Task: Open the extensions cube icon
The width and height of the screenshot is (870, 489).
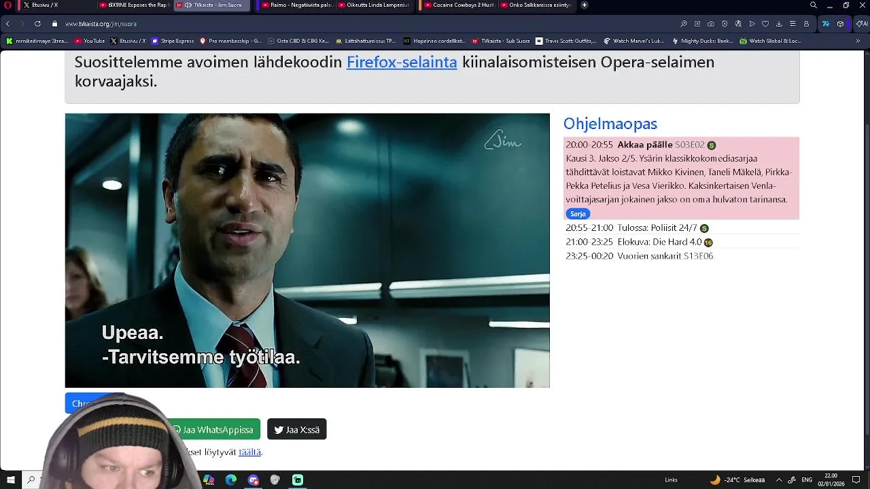Action: 840,24
